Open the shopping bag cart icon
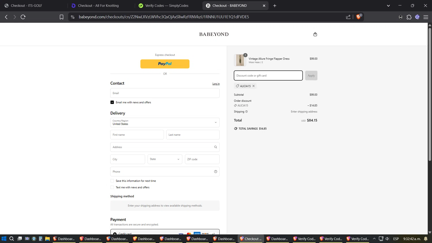The image size is (432, 243). tap(315, 34)
